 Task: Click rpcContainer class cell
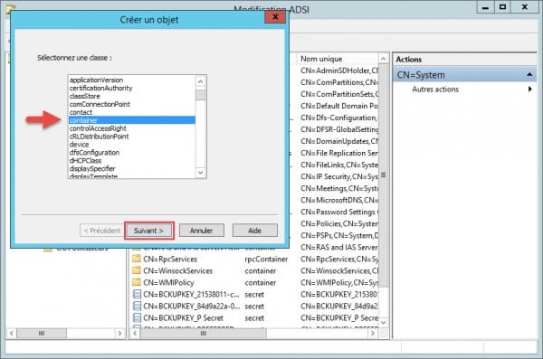pyautogui.click(x=266, y=259)
